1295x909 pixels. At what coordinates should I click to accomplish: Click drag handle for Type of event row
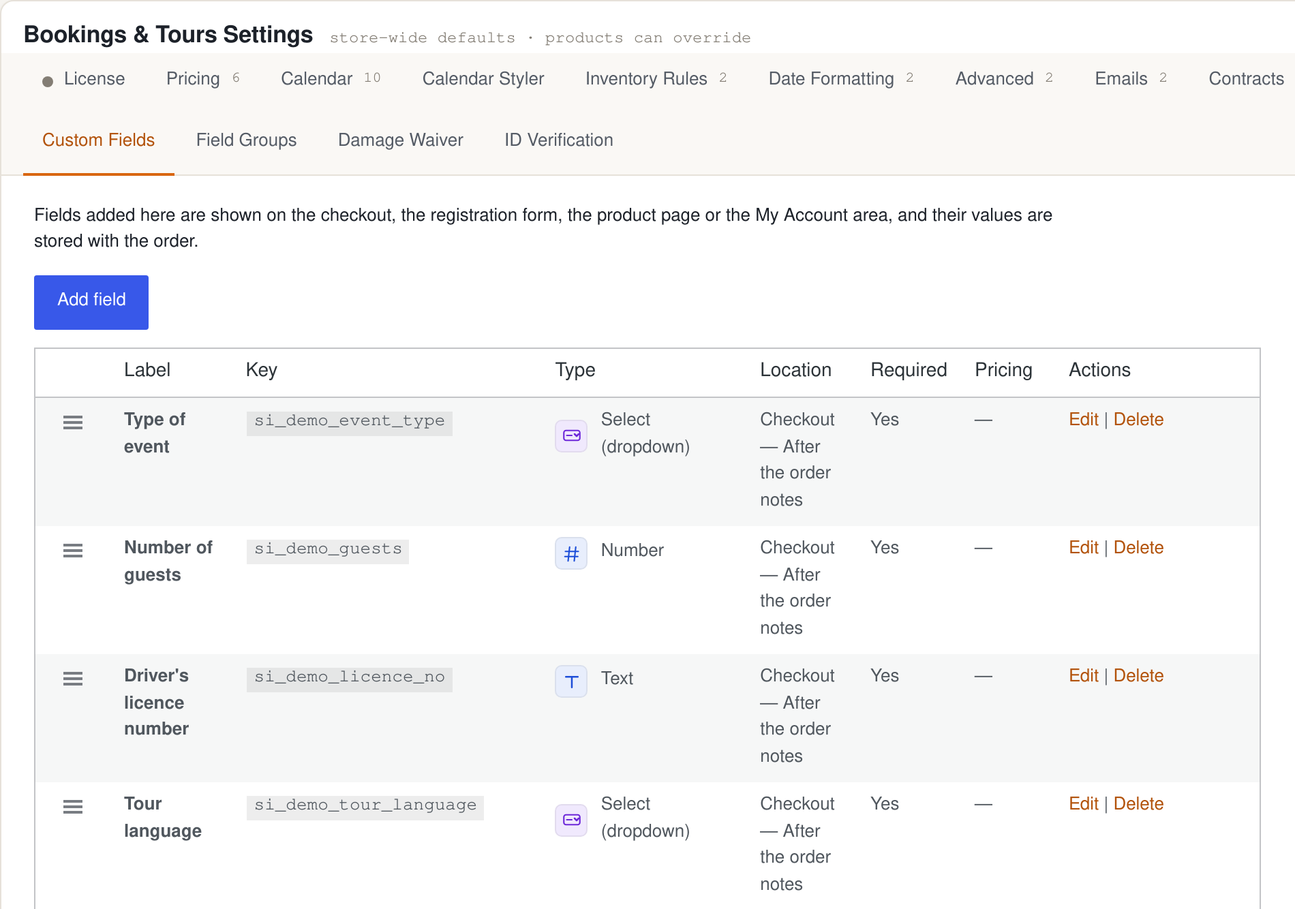point(73,422)
